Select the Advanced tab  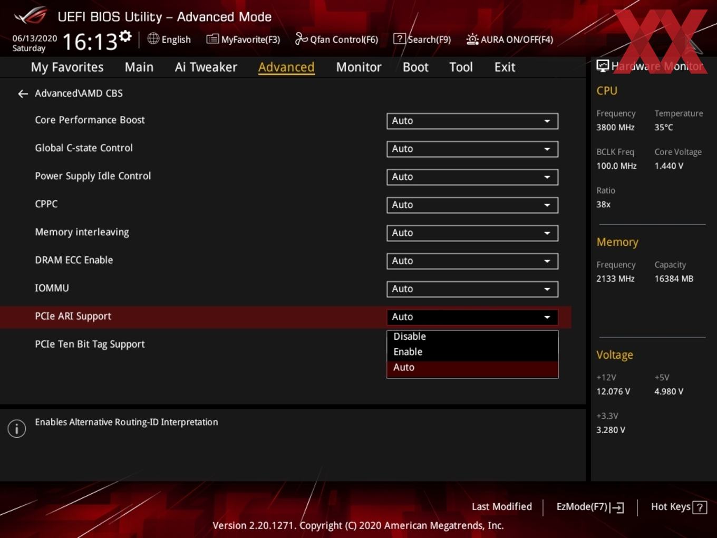pyautogui.click(x=286, y=67)
